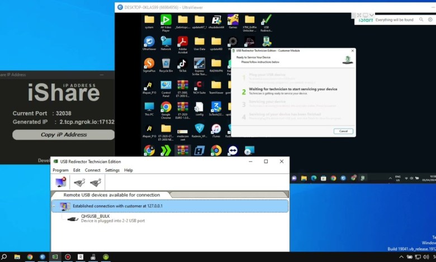Select the User Data folder on remote desktop
This screenshot has width=436, height=262.
click(200, 43)
